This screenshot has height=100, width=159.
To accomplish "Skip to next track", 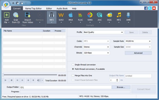I will pyautogui.click(x=22, y=80).
